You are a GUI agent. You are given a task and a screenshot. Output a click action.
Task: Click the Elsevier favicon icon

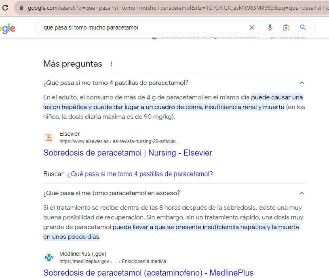tap(49, 137)
